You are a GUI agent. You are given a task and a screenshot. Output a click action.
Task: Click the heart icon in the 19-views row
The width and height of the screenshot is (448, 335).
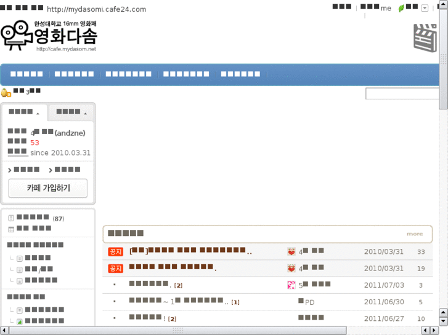(x=291, y=268)
